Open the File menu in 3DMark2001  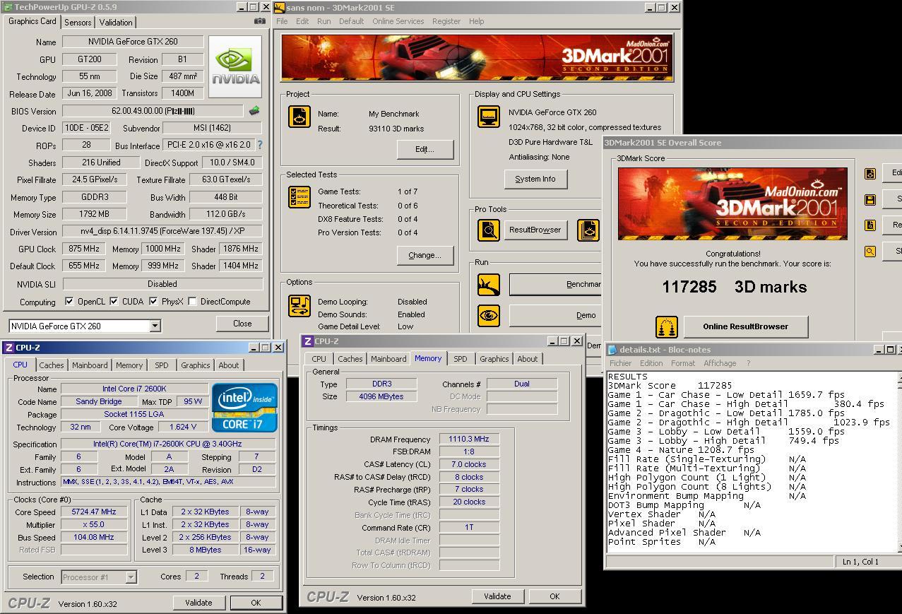point(282,21)
